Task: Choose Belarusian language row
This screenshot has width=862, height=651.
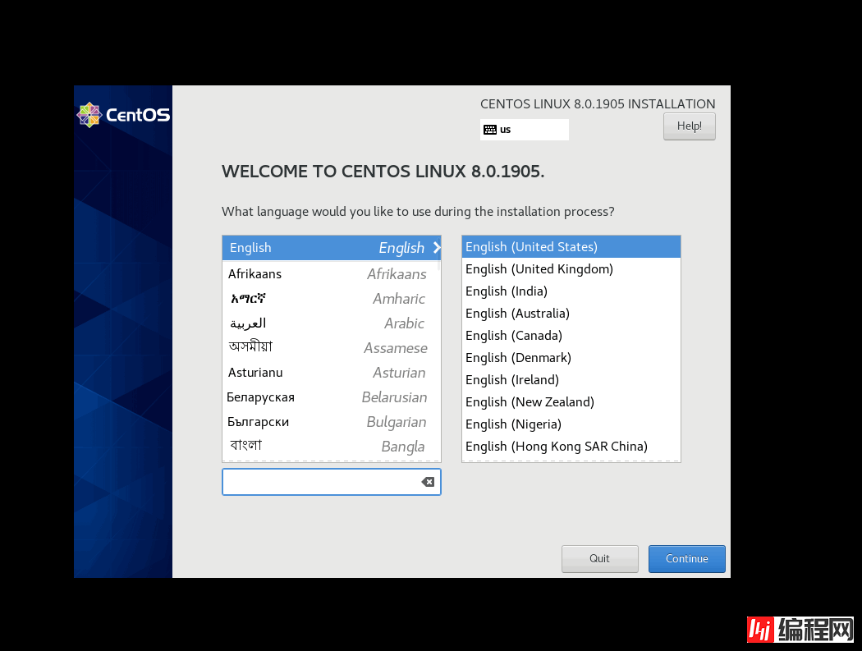Action: [328, 397]
